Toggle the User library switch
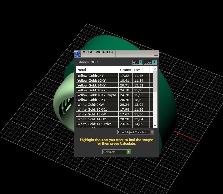 click(x=150, y=62)
